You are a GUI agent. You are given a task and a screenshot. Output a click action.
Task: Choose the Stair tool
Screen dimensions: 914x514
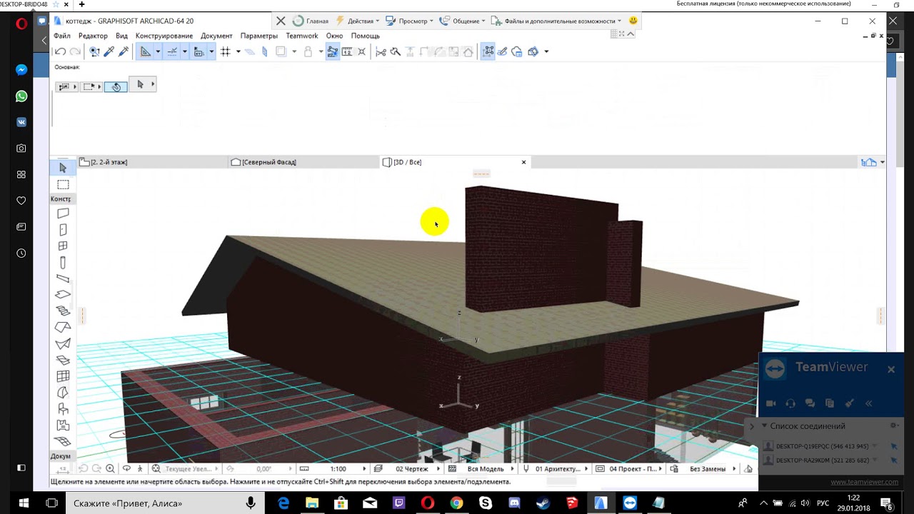[63, 311]
